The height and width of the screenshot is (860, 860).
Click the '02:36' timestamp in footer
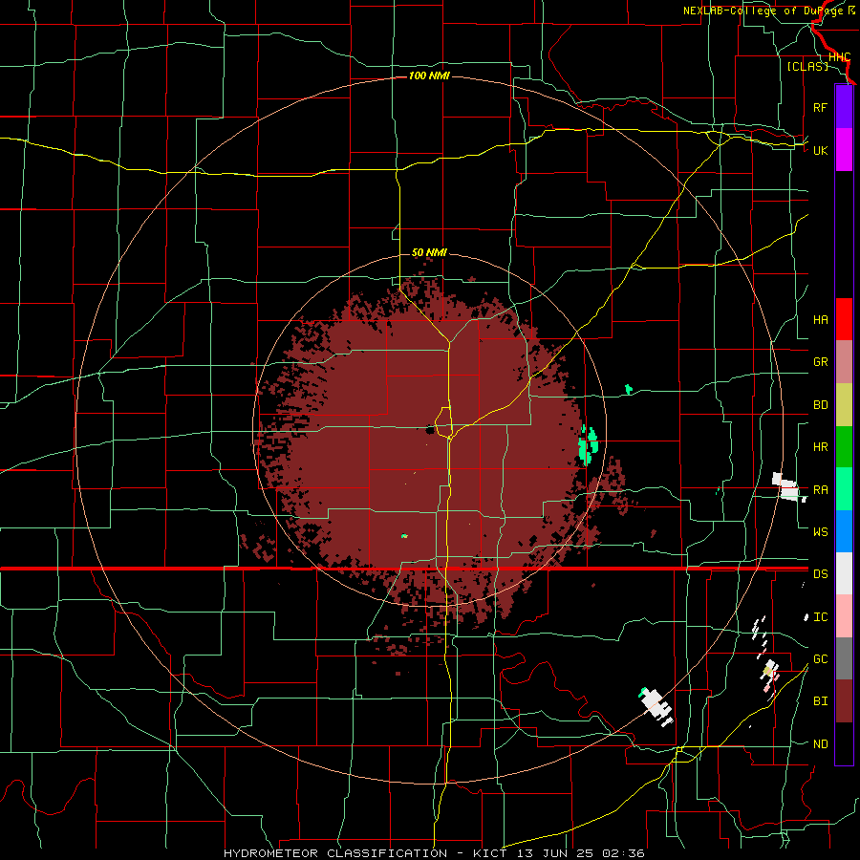pos(623,853)
